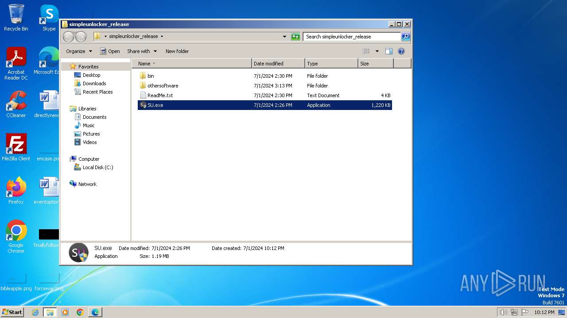This screenshot has height=318, width=567.
Task: Select Music library in navigation pane
Action: pyautogui.click(x=89, y=125)
